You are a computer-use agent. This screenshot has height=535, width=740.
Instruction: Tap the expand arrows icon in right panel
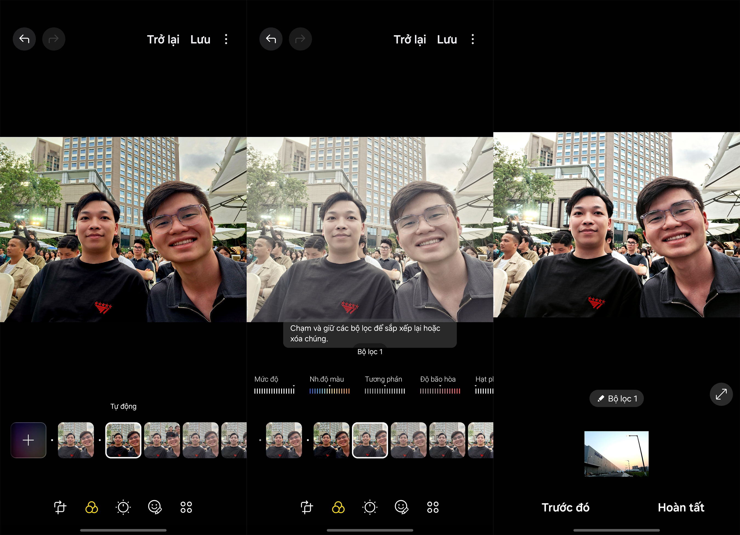721,394
